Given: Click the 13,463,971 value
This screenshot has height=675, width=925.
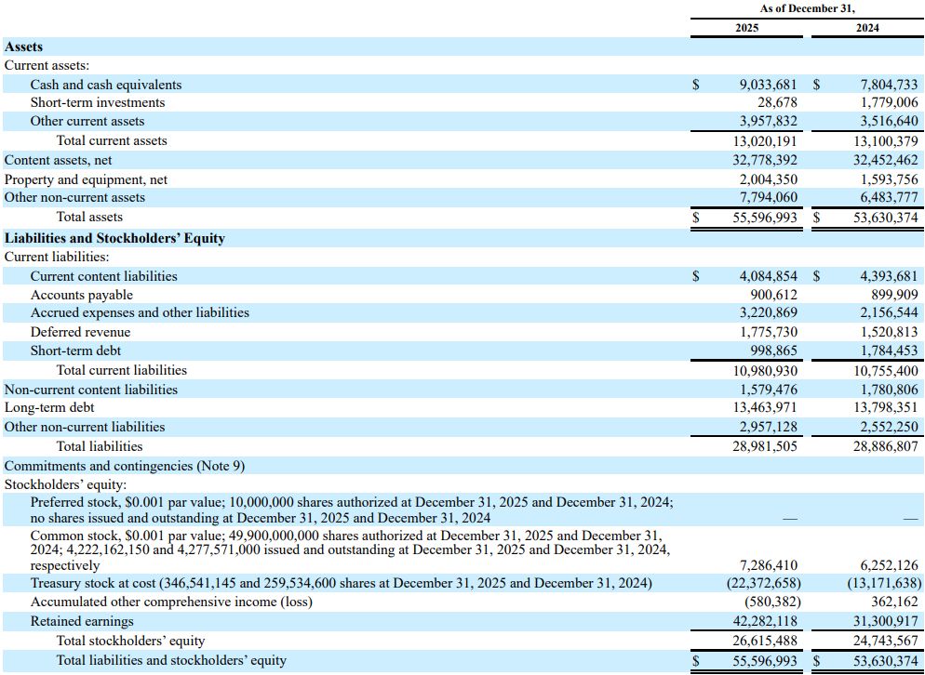Looking at the screenshot, I should point(765,407).
